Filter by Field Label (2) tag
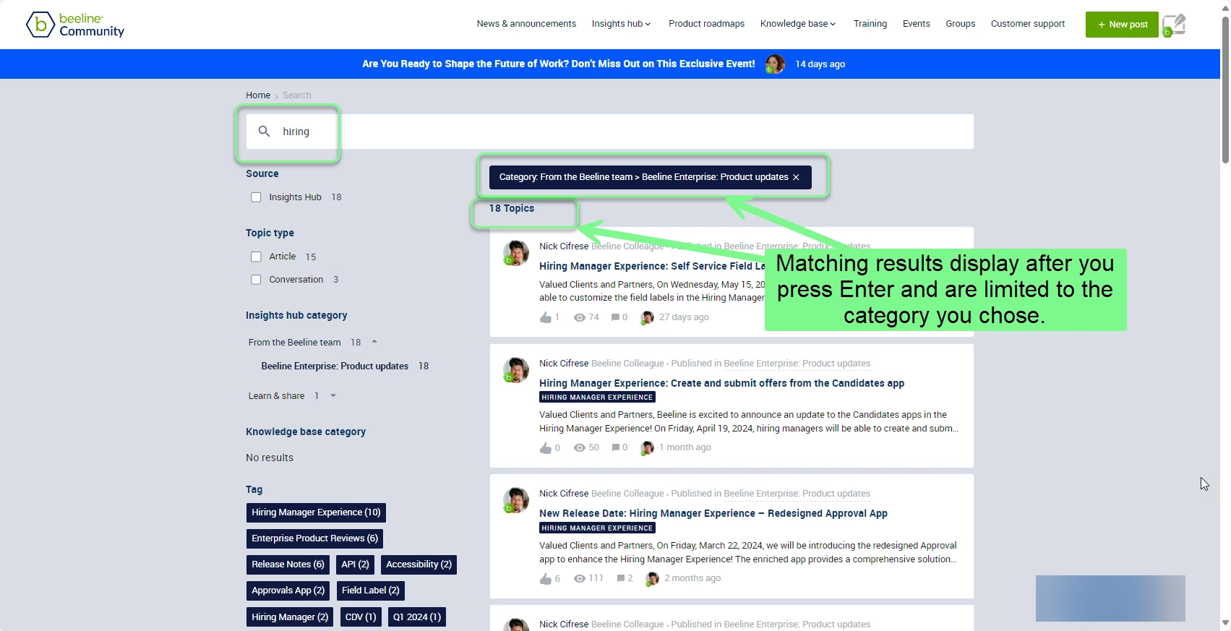 tap(370, 591)
